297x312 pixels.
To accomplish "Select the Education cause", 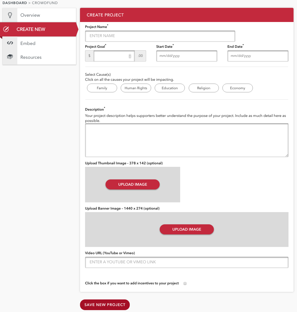I will pyautogui.click(x=170, y=88).
